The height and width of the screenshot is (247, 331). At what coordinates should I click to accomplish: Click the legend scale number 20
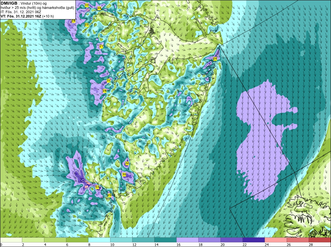[x=222, y=245]
